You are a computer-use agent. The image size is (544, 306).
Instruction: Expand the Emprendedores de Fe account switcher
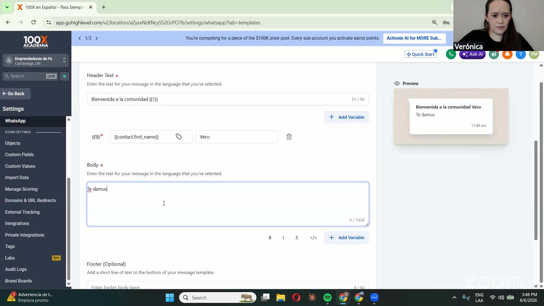pos(36,61)
